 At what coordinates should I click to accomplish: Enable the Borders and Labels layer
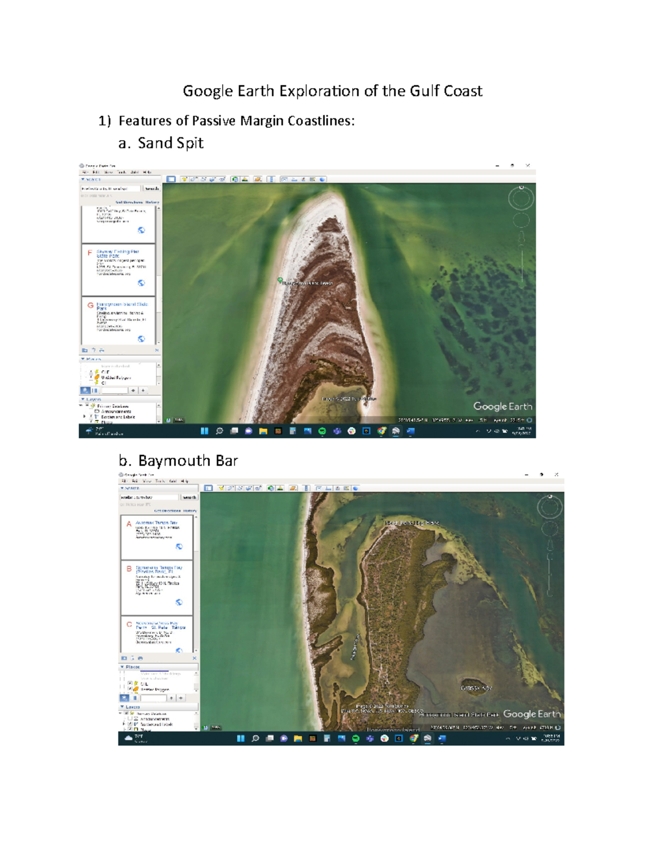pos(90,416)
